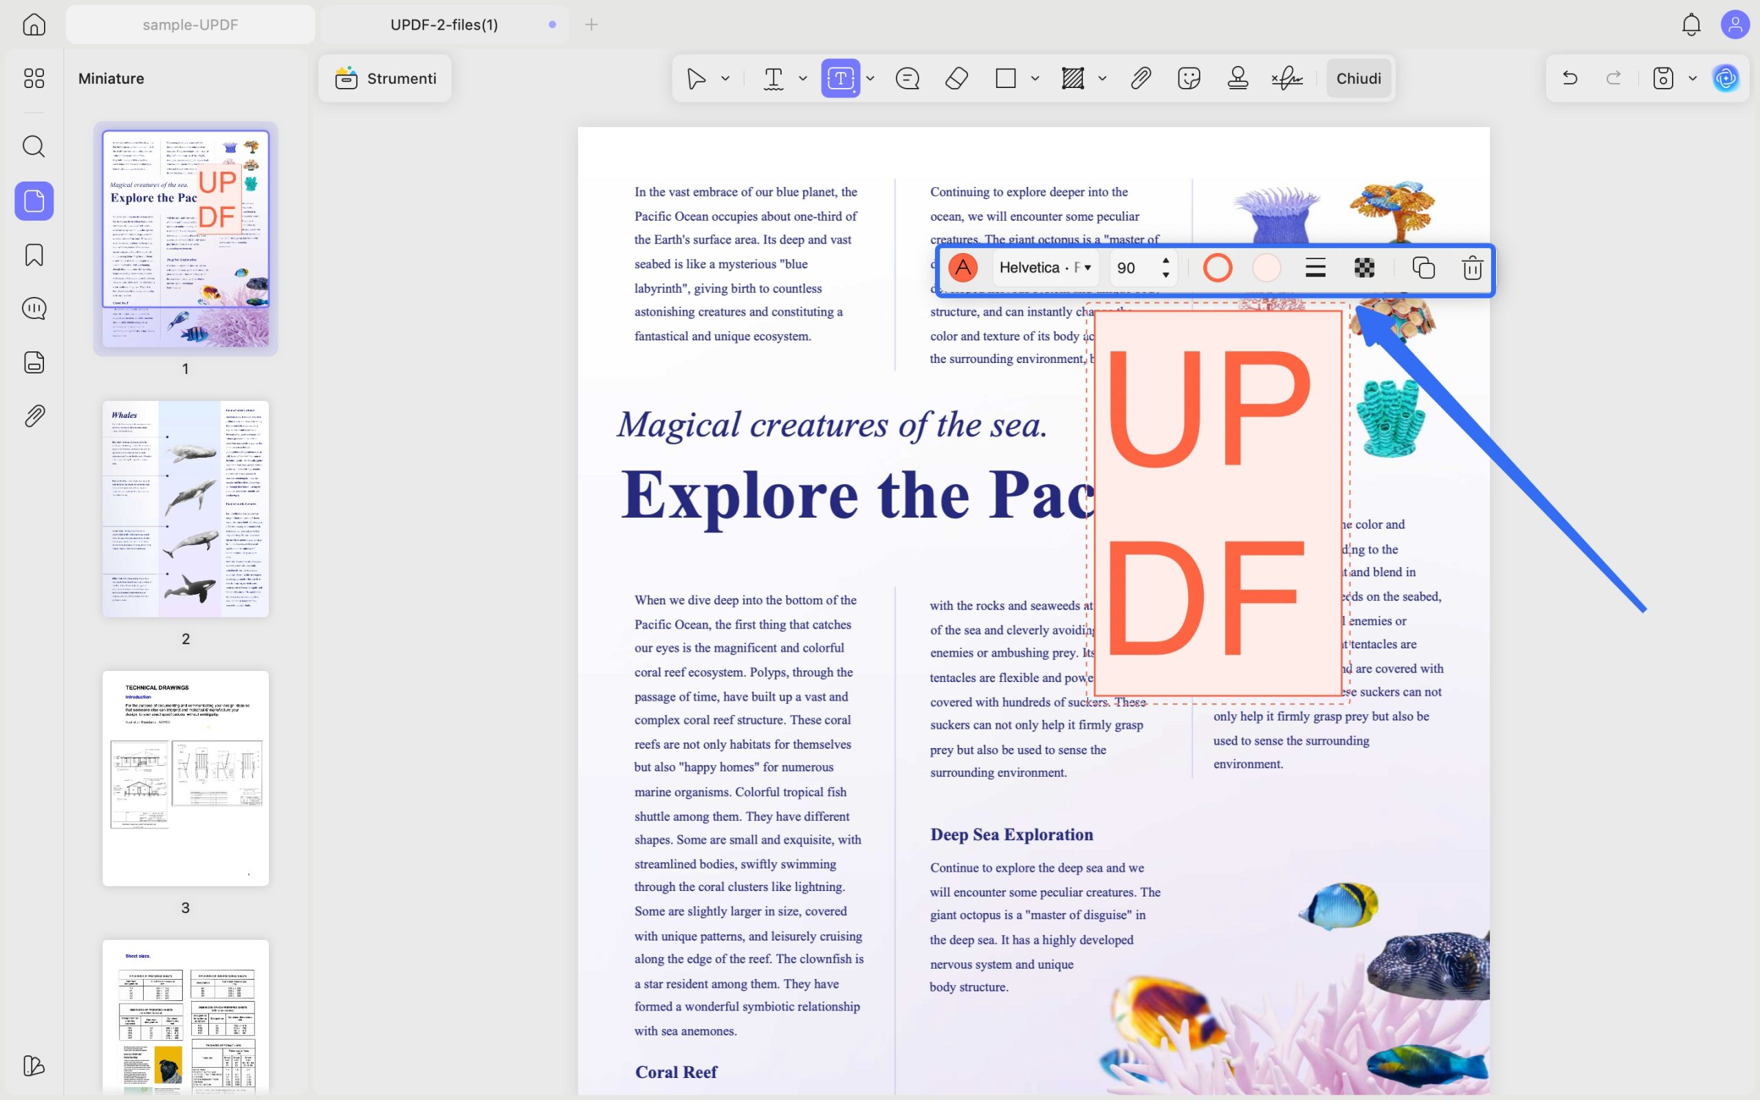Open the text alignment lines option
The height and width of the screenshot is (1100, 1760).
point(1316,267)
